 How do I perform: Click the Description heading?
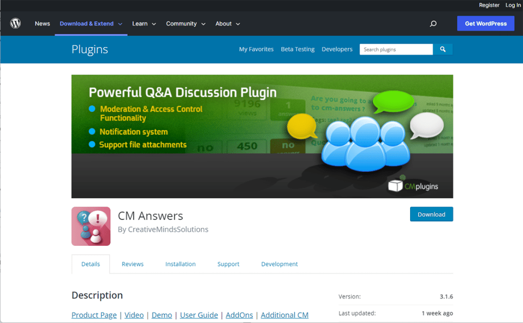97,295
